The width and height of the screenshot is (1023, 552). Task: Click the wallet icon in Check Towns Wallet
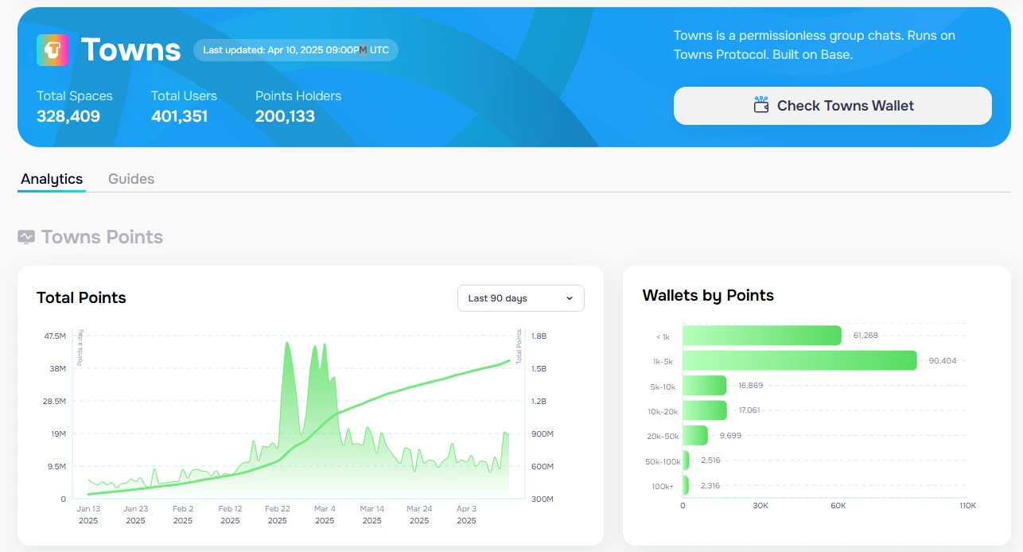pyautogui.click(x=761, y=105)
